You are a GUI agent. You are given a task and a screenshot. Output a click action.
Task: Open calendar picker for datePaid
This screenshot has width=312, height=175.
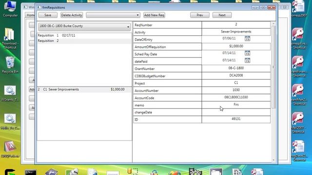(247, 60)
